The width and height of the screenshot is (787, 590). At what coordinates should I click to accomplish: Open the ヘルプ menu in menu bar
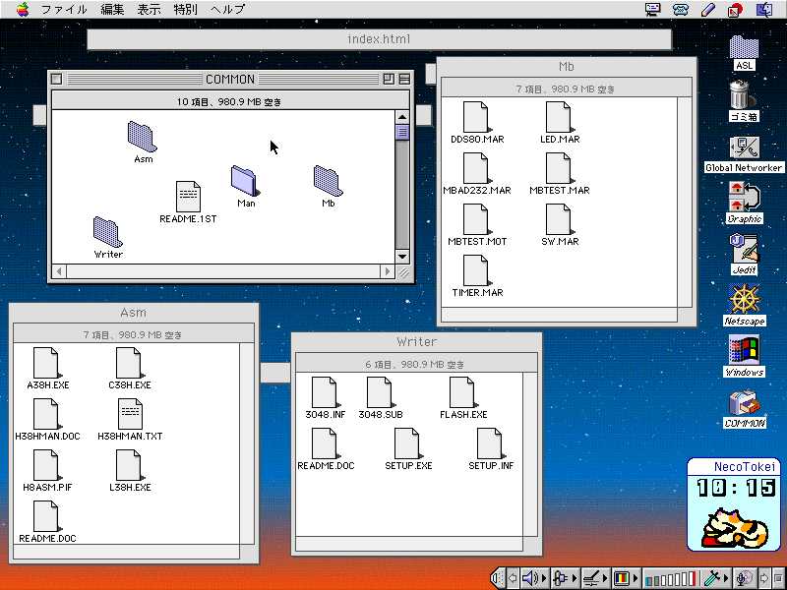point(227,10)
